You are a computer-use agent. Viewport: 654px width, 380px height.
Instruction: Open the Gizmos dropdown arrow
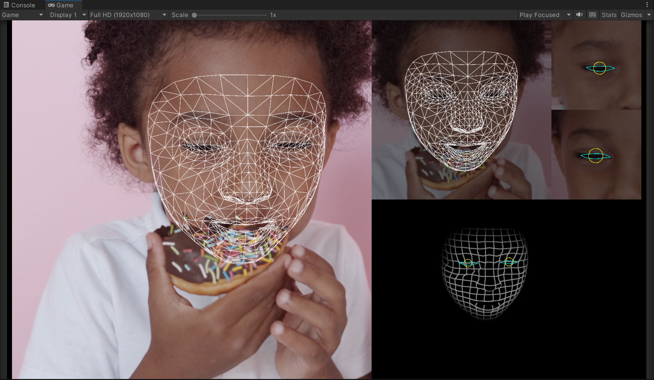[649, 15]
